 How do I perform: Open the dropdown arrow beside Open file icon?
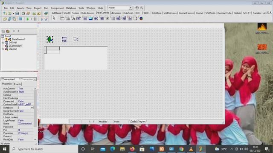pyautogui.click(x=13, y=13)
